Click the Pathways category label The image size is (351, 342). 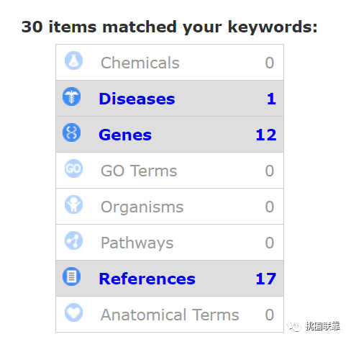coord(137,243)
